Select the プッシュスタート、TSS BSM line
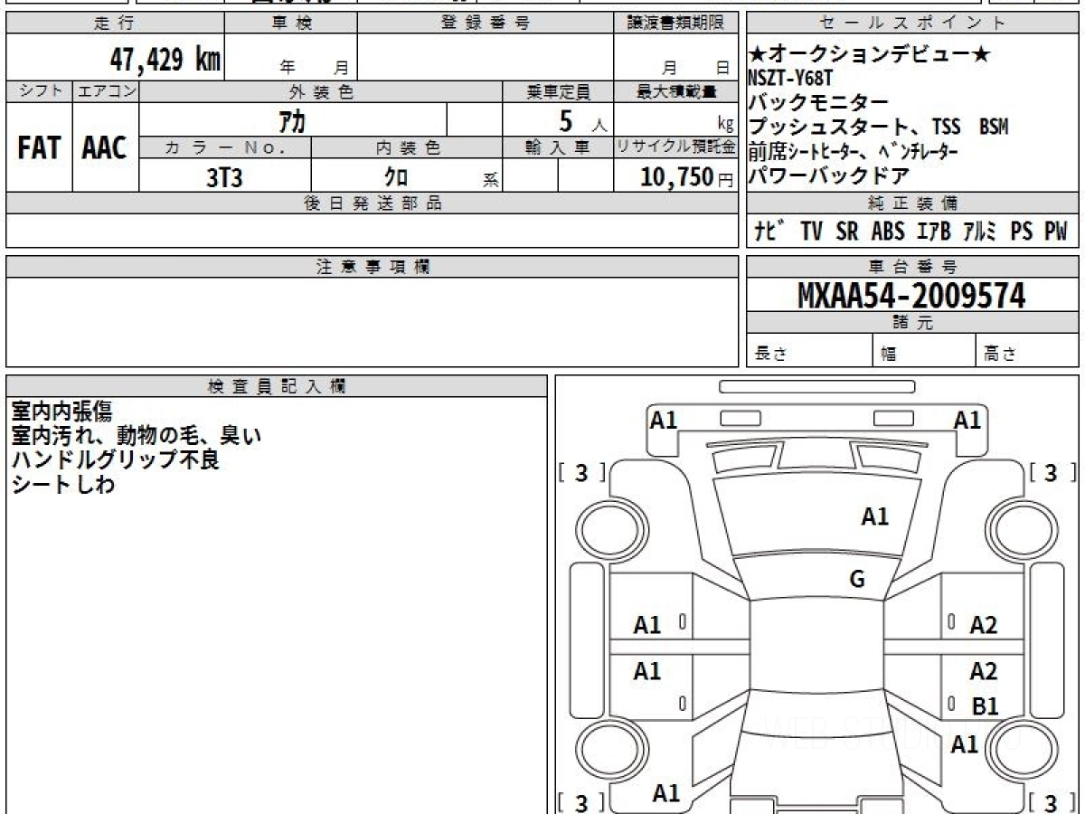The image size is (1085, 814). point(879,127)
